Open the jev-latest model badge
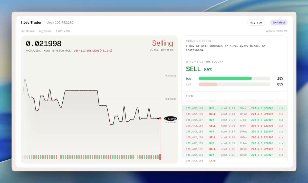 [x=279, y=23]
